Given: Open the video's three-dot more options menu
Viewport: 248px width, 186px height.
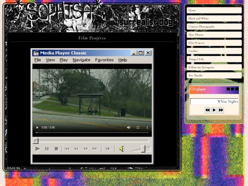Looking at the screenshot, I should (147, 128).
